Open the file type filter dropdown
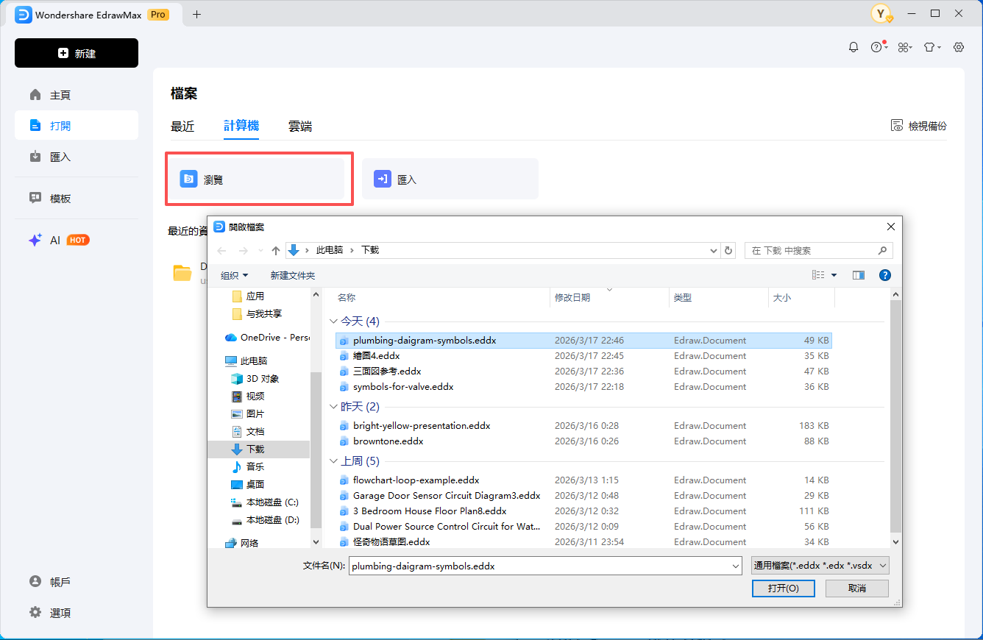 point(820,566)
